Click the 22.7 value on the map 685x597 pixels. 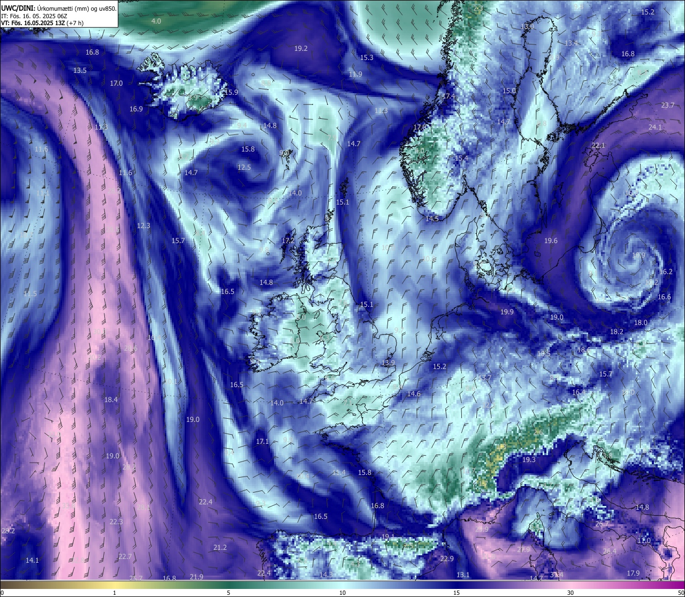[x=125, y=556]
